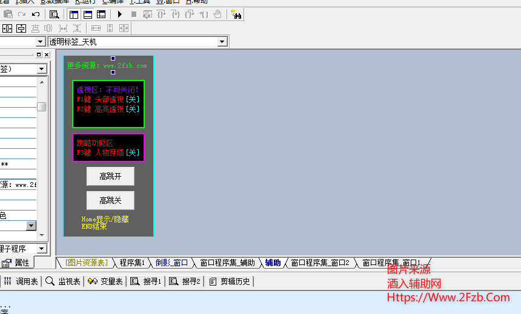This screenshot has height=314, width=521.
Task: Switch to the 窗口程序集_辅助 tab
Action: 227,263
